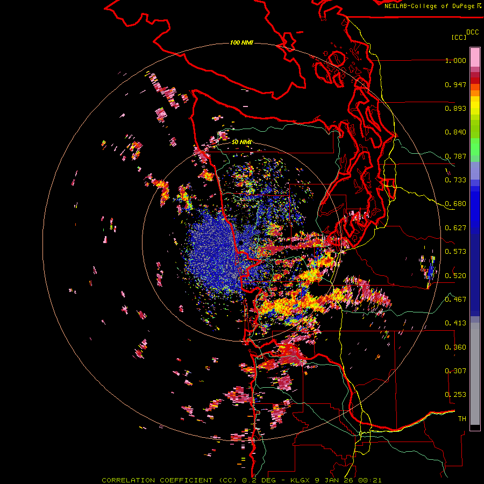Click the gray lower segment of color bar
Screen dimensions: 484x484
click(475, 374)
